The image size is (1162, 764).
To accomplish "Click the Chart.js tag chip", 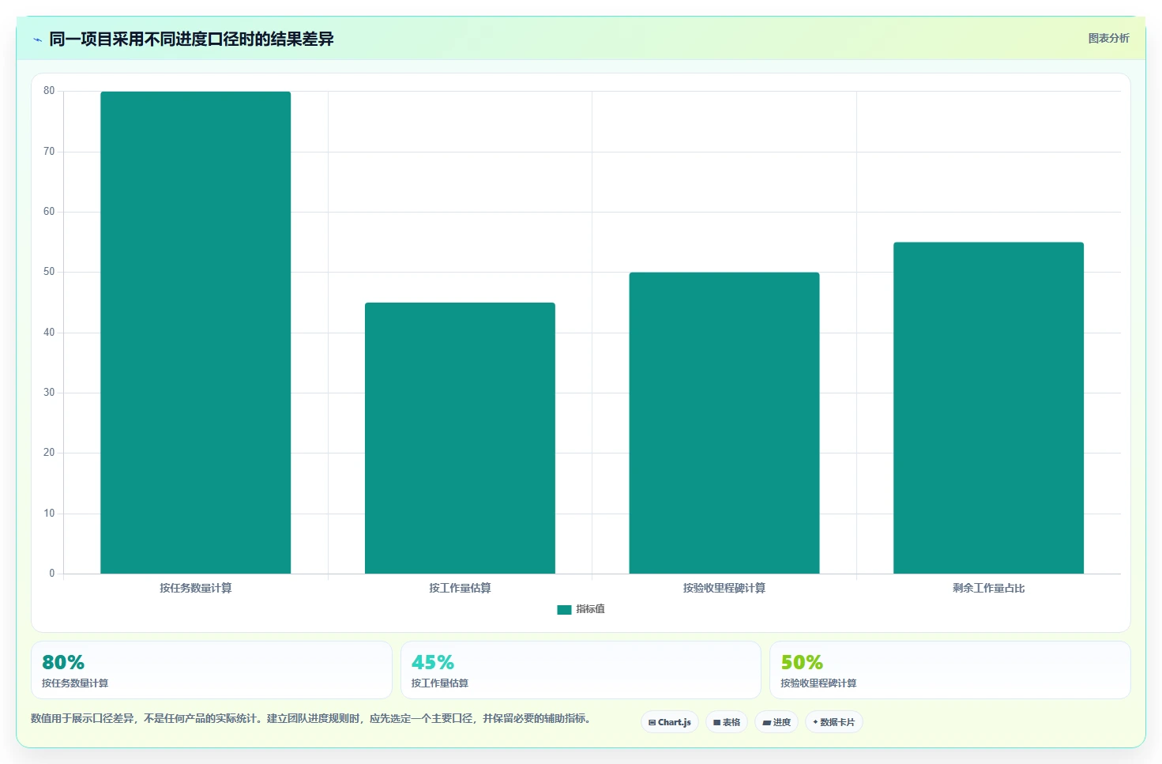I will tap(669, 722).
